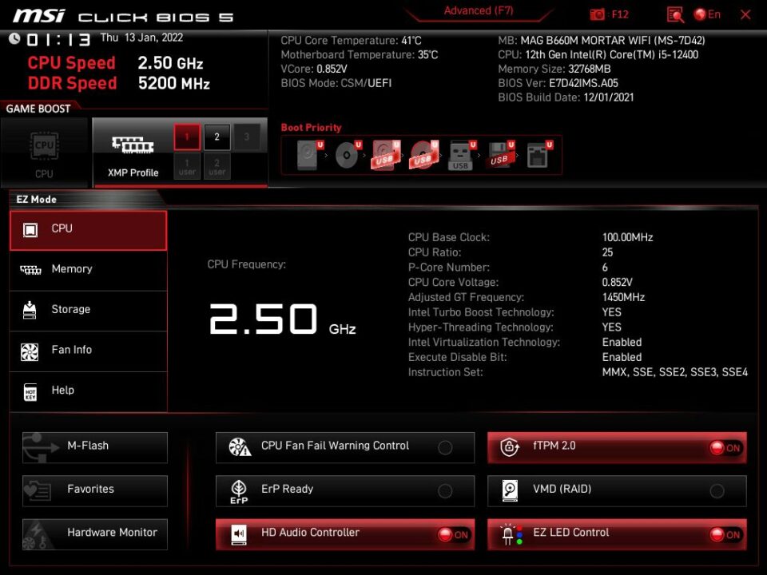767x575 pixels.
Task: Open the Fan Info tab
Action: pos(89,351)
